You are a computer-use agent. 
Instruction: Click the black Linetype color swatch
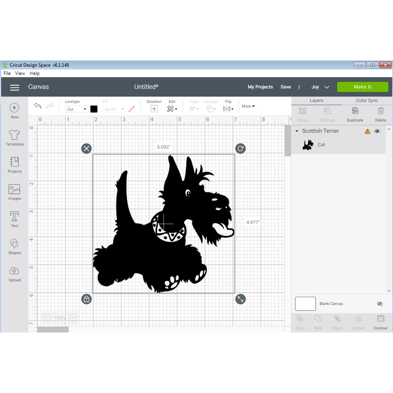tap(94, 109)
